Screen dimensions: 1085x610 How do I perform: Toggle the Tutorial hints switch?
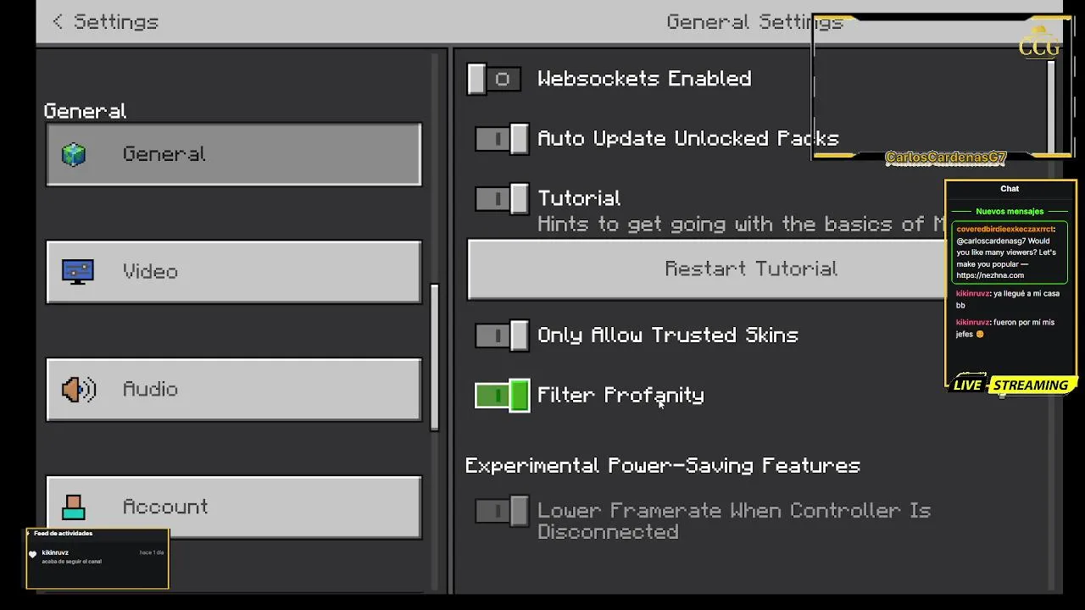click(x=502, y=199)
